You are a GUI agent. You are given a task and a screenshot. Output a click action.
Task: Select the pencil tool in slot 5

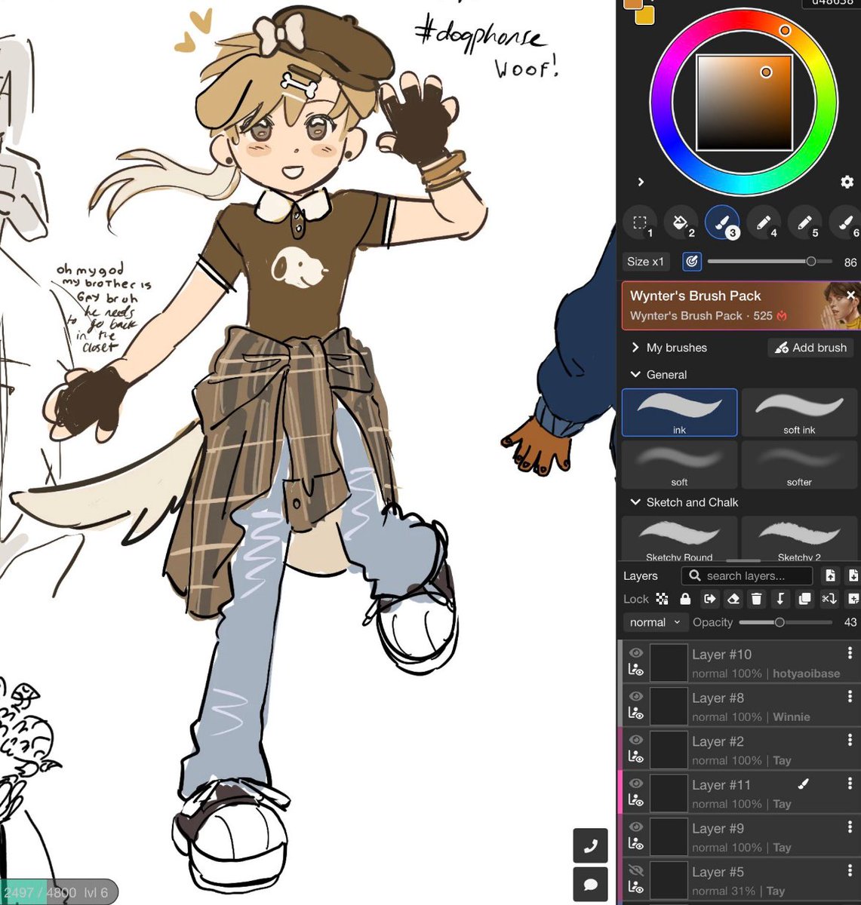(x=804, y=222)
